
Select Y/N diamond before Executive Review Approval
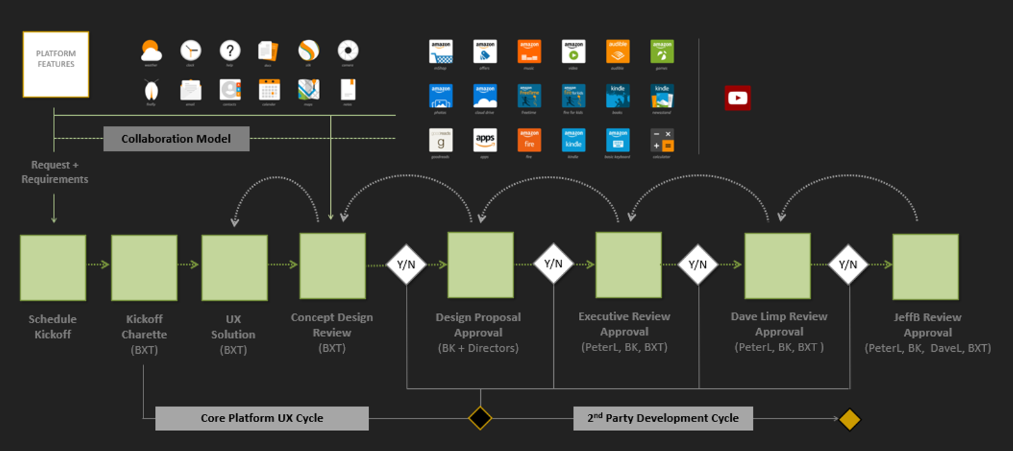tap(553, 264)
